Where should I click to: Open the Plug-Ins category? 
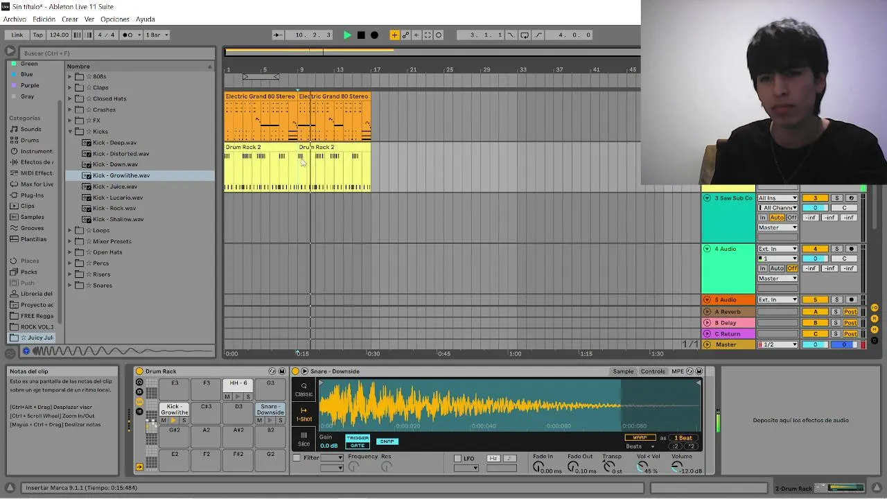click(x=32, y=195)
